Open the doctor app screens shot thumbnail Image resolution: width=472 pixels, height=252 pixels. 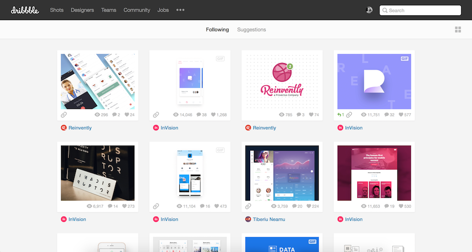tap(98, 81)
